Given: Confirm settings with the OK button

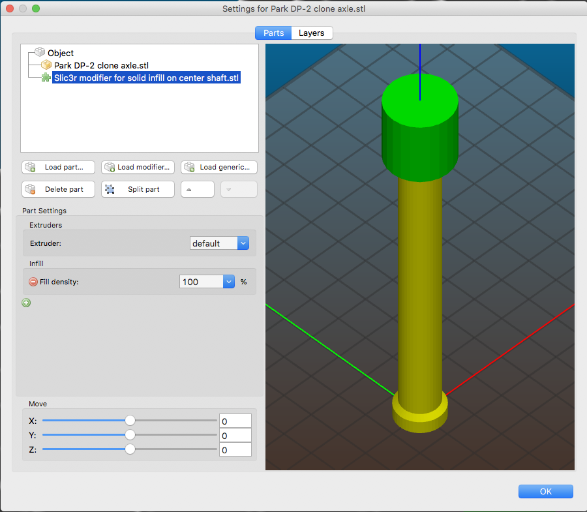Looking at the screenshot, I should point(545,492).
